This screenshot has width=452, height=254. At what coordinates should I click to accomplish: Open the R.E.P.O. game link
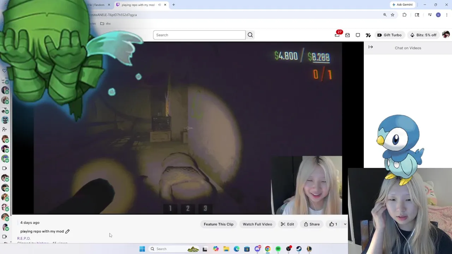click(x=24, y=238)
